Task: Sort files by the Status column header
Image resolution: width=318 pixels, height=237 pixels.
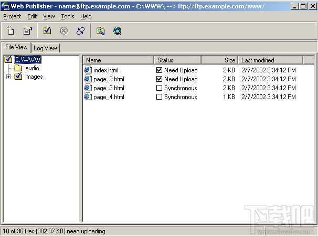Action: [x=178, y=60]
